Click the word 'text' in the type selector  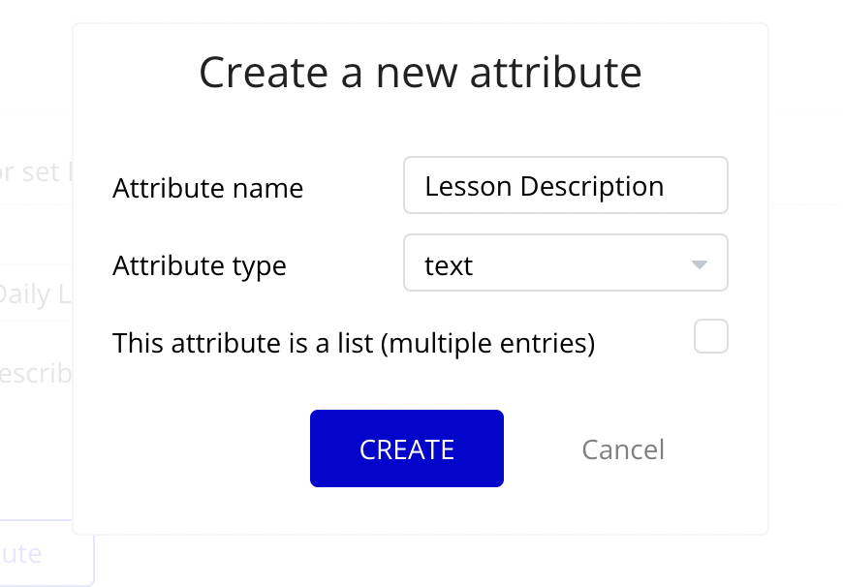point(449,265)
